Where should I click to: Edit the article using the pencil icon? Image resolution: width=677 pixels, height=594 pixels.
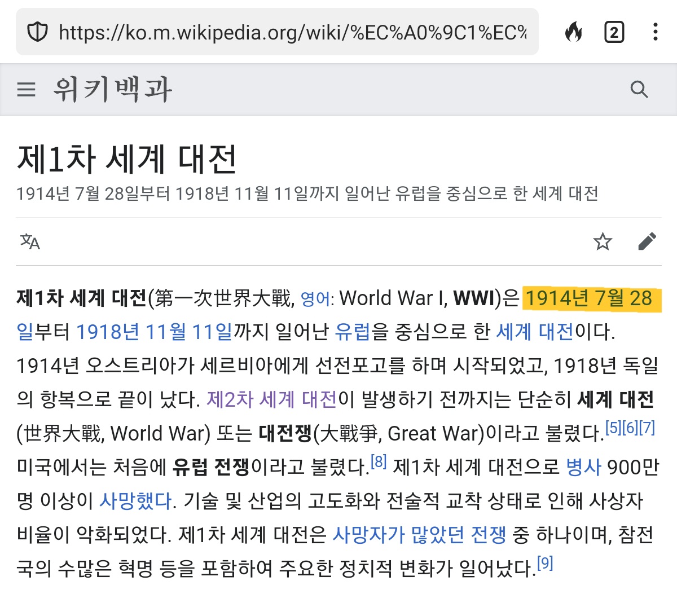point(647,241)
